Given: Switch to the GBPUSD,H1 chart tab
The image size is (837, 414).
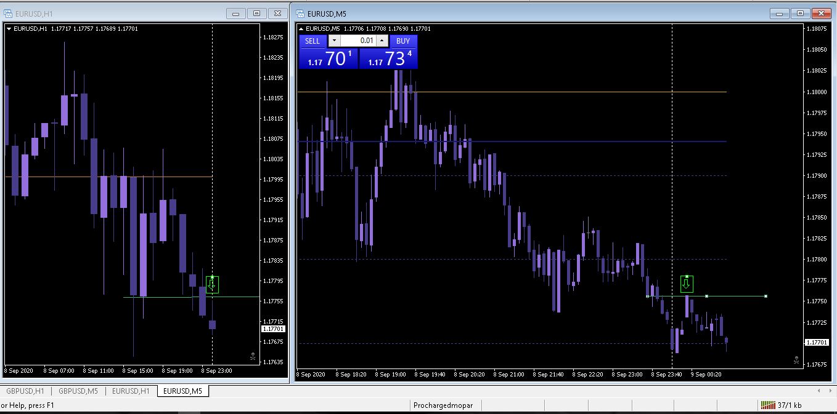Looking at the screenshot, I should 25,391.
